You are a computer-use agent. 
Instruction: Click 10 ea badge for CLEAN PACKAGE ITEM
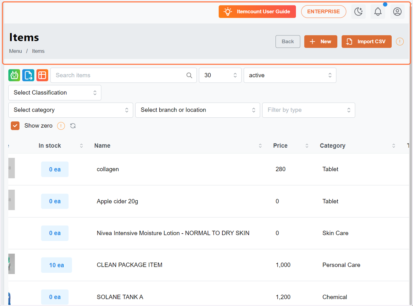[x=56, y=265]
